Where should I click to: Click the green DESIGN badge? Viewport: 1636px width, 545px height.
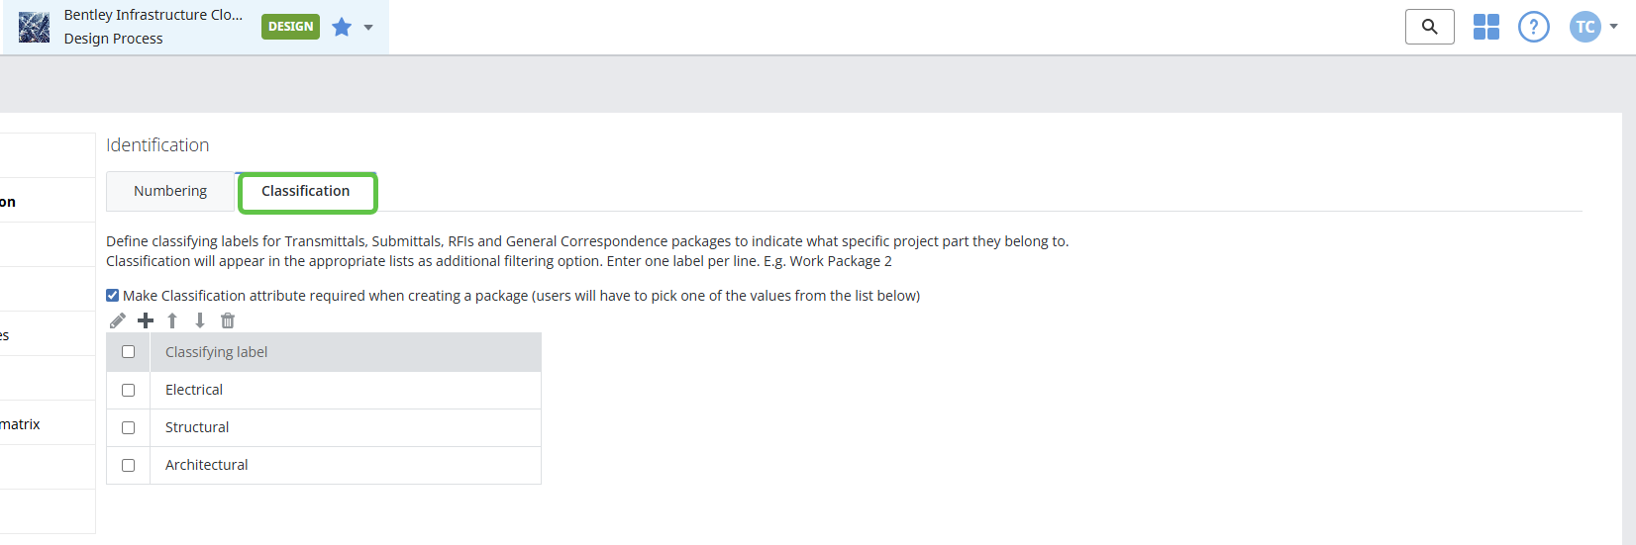pos(290,27)
